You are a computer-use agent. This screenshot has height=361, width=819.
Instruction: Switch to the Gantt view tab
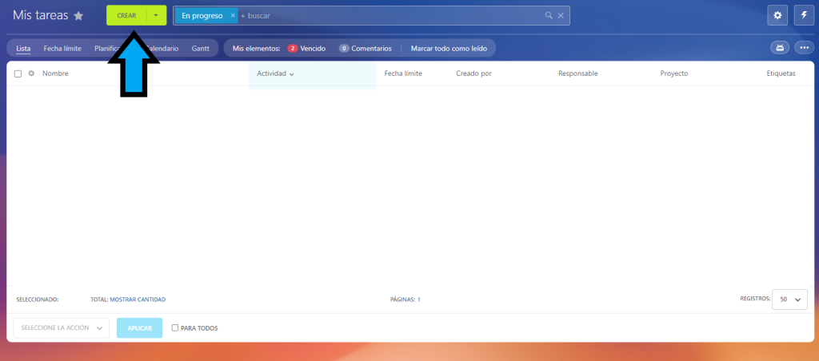point(201,48)
